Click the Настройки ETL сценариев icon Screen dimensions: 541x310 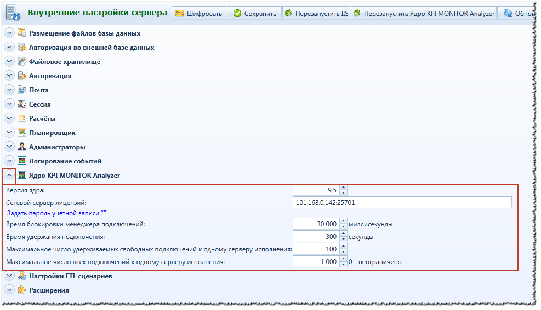coord(22,276)
